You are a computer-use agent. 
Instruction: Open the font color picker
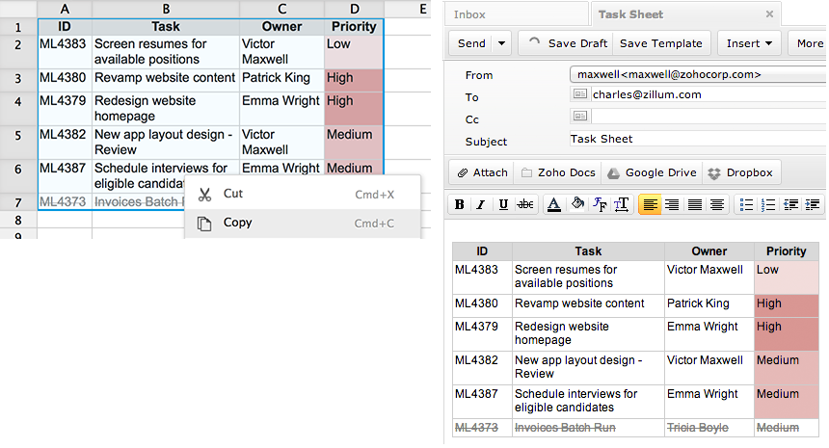click(x=554, y=204)
